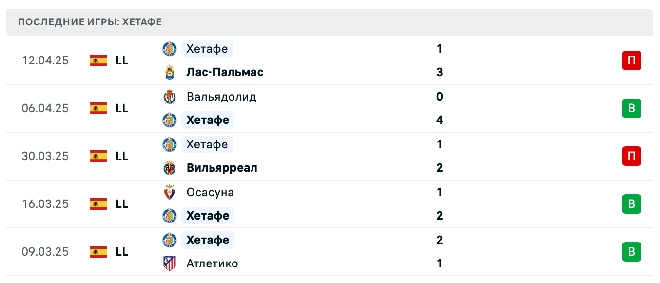Click the Valladolid club crest
This screenshot has width=660, height=283.
tap(169, 97)
